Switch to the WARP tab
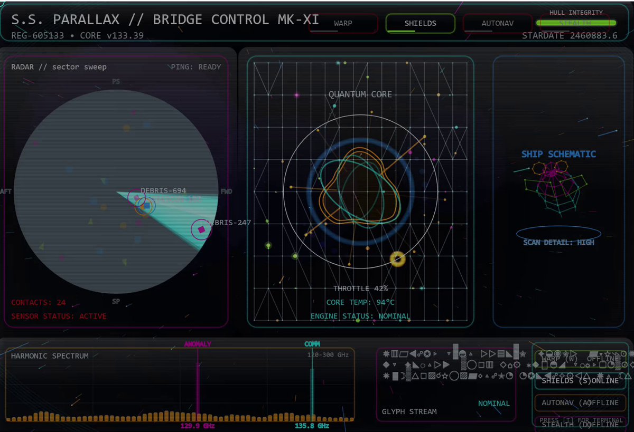Viewport: 634px width, 432px height. point(343,24)
